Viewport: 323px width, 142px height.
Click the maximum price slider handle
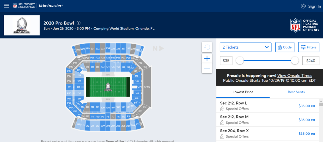(x=295, y=61)
